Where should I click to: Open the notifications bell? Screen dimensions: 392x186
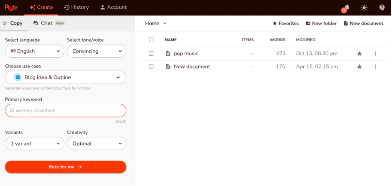click(x=347, y=8)
